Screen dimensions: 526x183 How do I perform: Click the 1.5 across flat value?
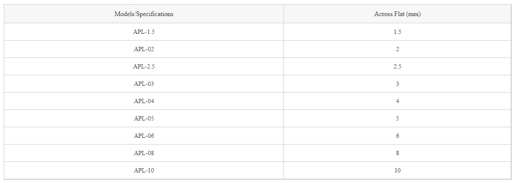pyautogui.click(x=397, y=32)
